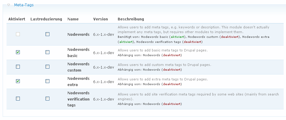Tick Lastreduzierung for Nodewords verification tags
Screen dimensions: 286x120
[47, 99]
